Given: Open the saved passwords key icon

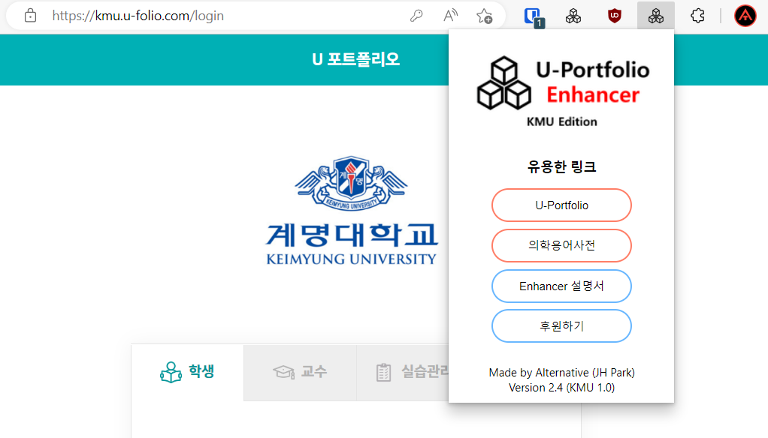Looking at the screenshot, I should [x=416, y=16].
